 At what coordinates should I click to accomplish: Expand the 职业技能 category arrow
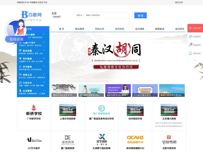(44, 50)
